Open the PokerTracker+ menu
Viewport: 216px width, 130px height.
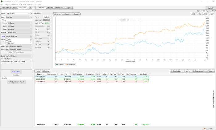point(32,5)
